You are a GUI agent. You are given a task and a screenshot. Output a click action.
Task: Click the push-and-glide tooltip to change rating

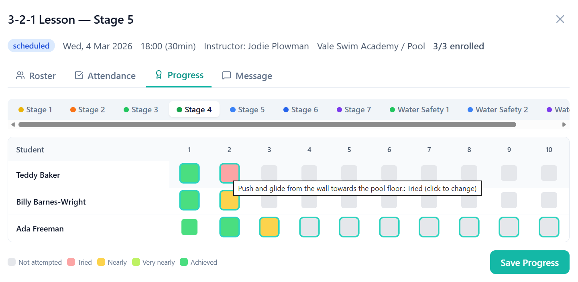tap(357, 188)
